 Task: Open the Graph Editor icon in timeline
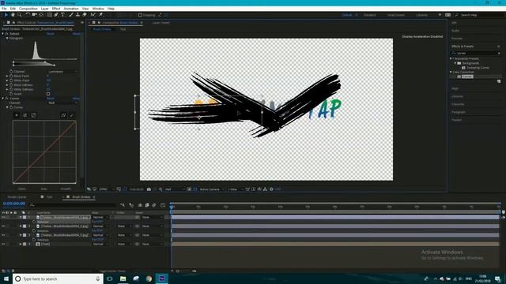(163, 205)
